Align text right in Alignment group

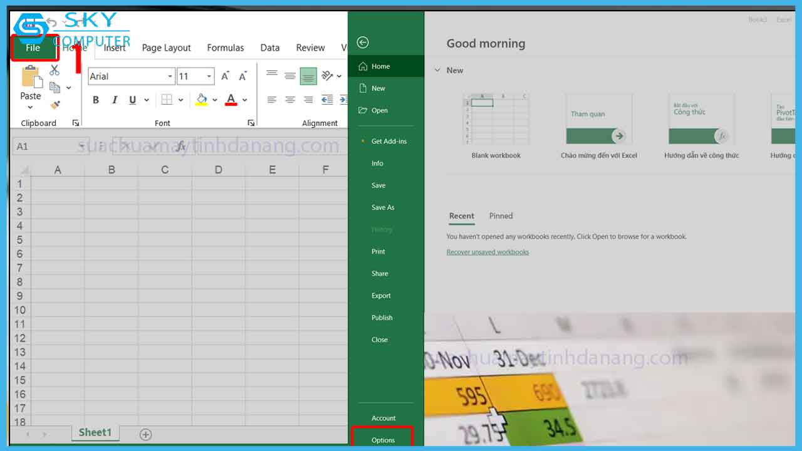coord(308,100)
